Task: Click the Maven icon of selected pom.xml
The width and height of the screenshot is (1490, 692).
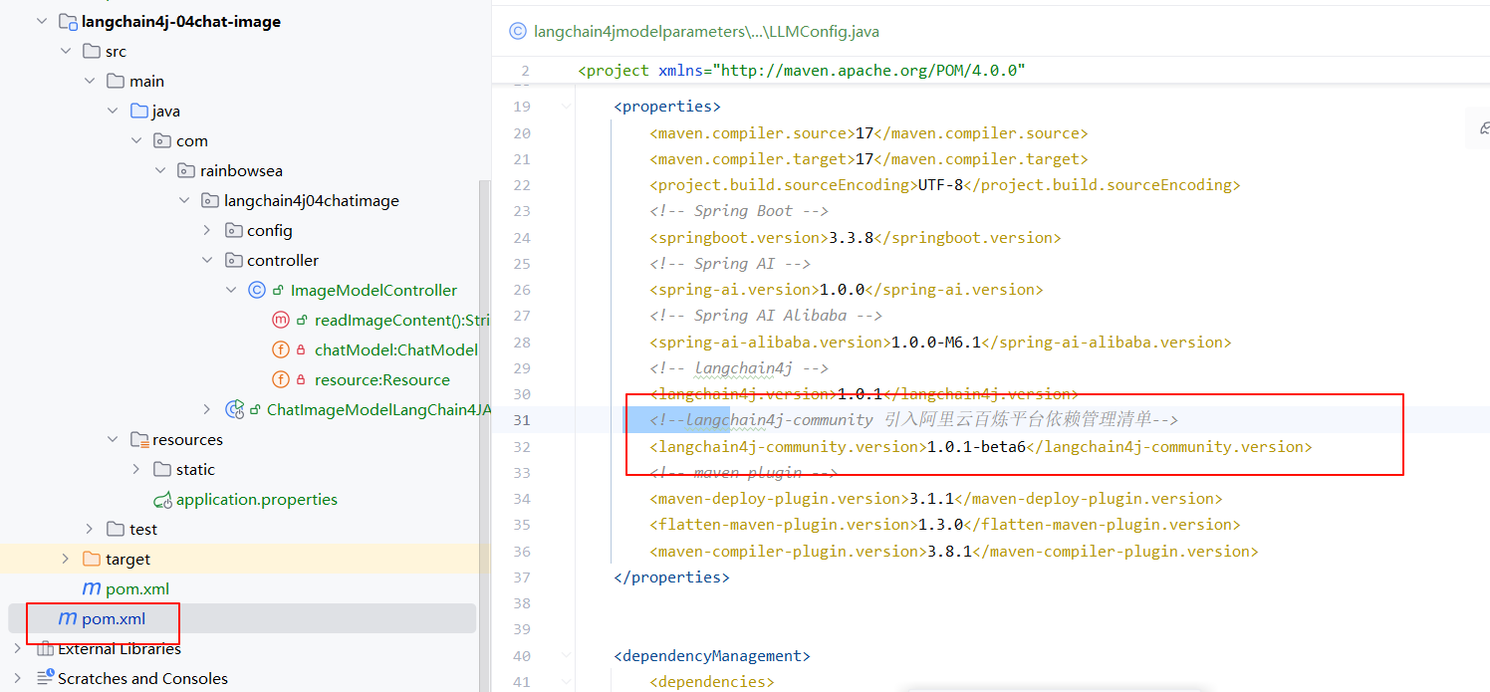Action: [67, 619]
